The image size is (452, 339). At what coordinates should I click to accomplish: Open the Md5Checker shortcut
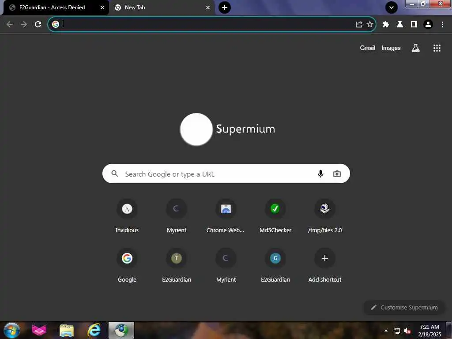point(275,216)
